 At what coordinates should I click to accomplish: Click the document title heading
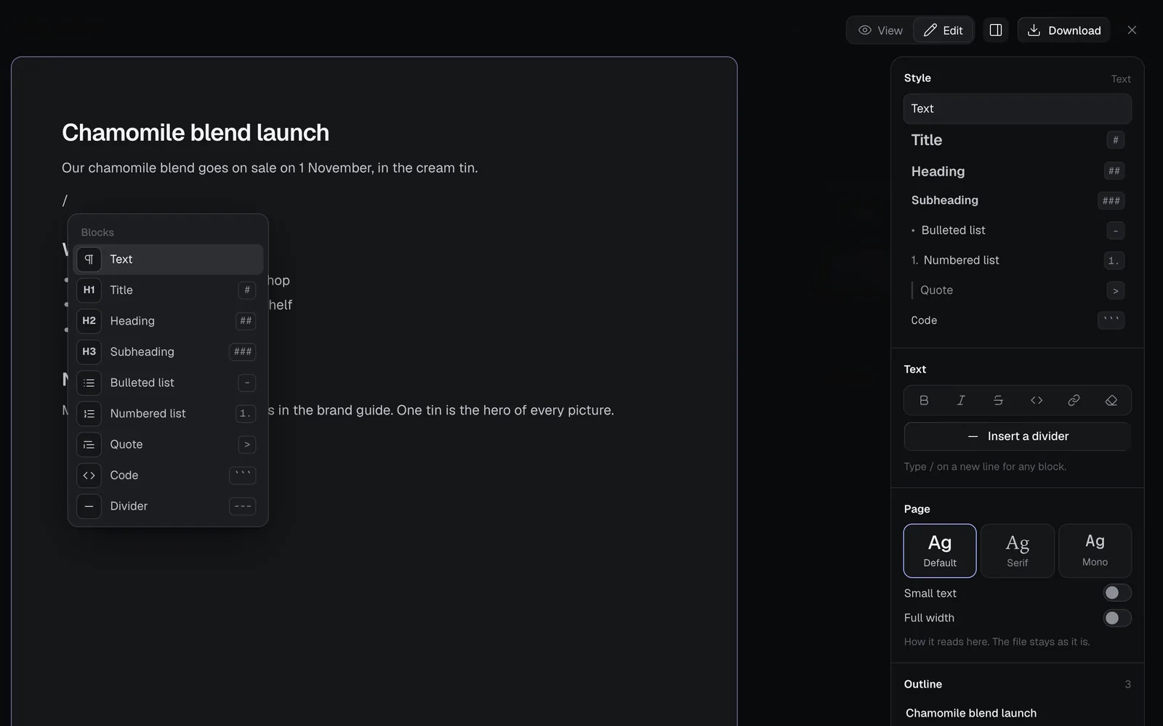(196, 133)
